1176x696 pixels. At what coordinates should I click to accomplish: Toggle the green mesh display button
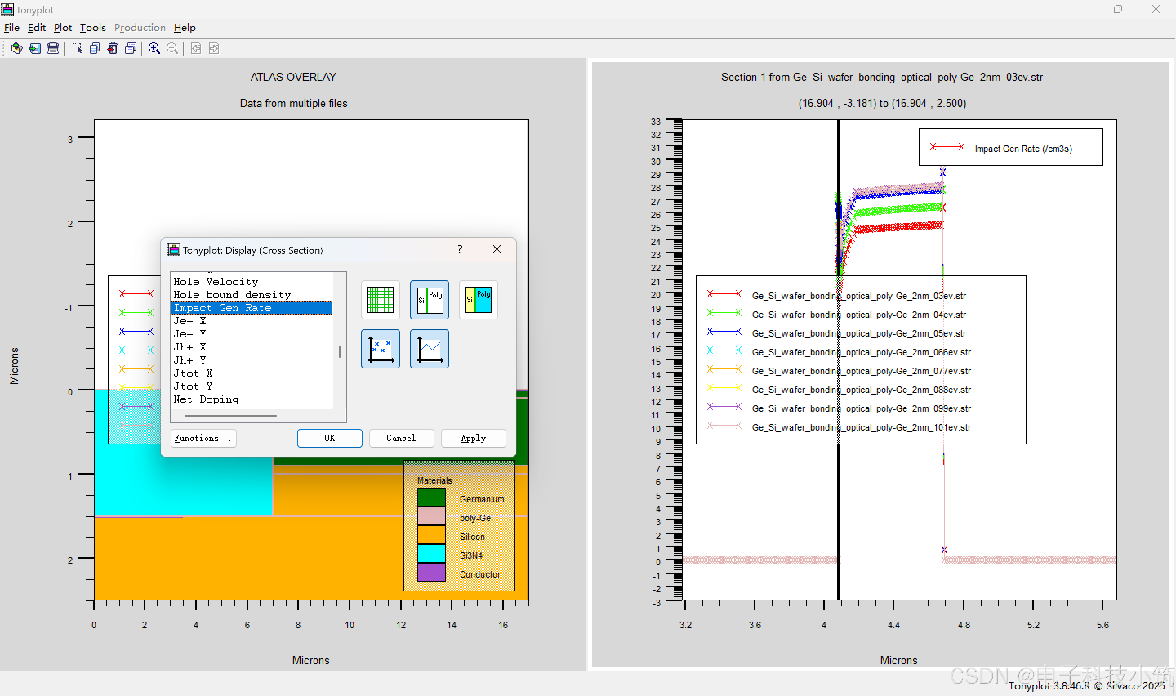(x=380, y=300)
